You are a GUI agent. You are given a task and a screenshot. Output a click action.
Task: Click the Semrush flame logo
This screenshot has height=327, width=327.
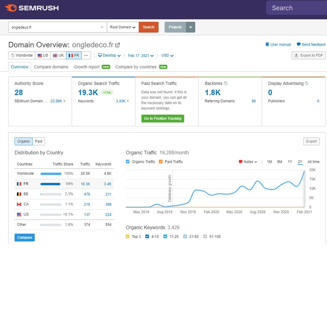pyautogui.click(x=11, y=8)
